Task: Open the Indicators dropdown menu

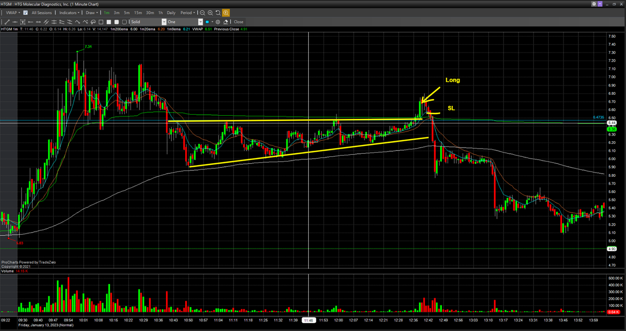Action: 69,12
